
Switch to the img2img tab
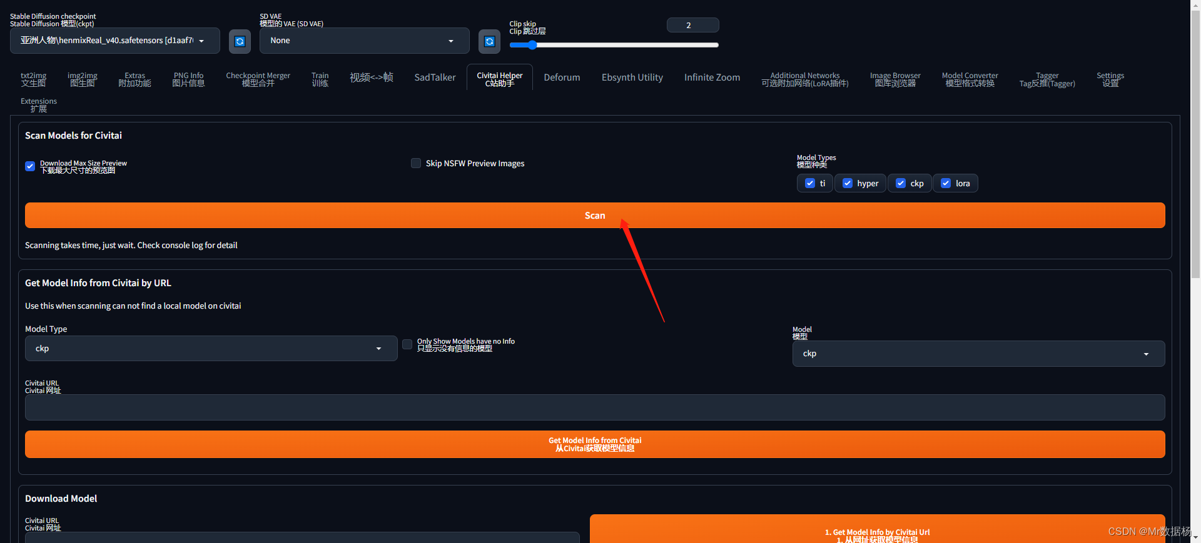(x=83, y=79)
